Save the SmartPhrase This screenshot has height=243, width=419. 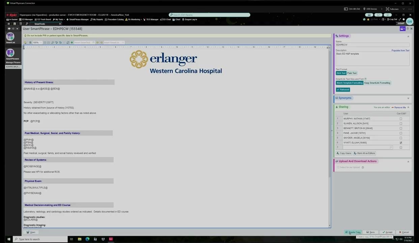tap(370, 232)
